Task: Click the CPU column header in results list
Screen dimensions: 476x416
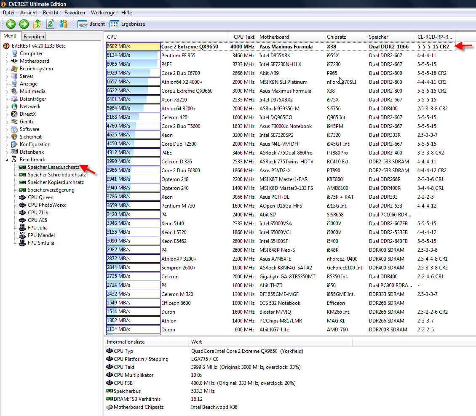Action: click(x=166, y=37)
